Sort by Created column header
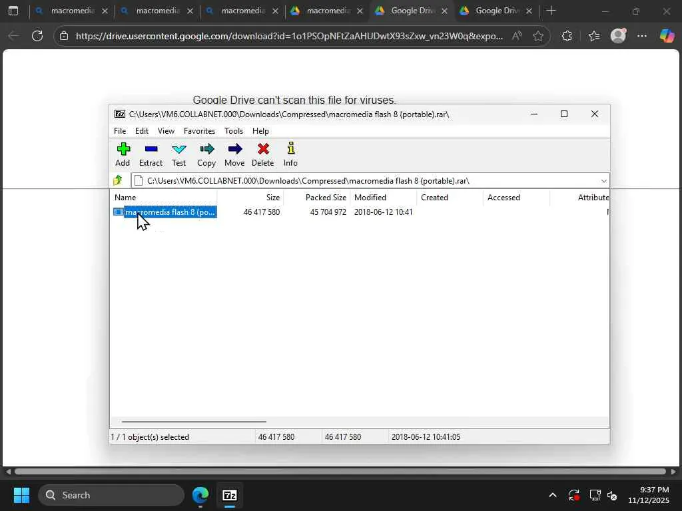682x511 pixels. 450,197
